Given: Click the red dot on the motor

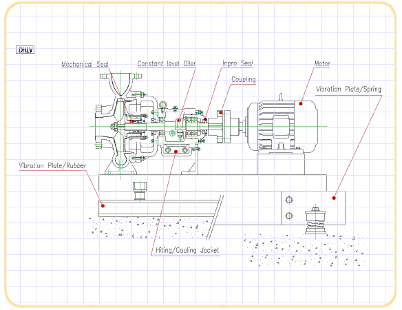Looking at the screenshot, I should [x=301, y=103].
